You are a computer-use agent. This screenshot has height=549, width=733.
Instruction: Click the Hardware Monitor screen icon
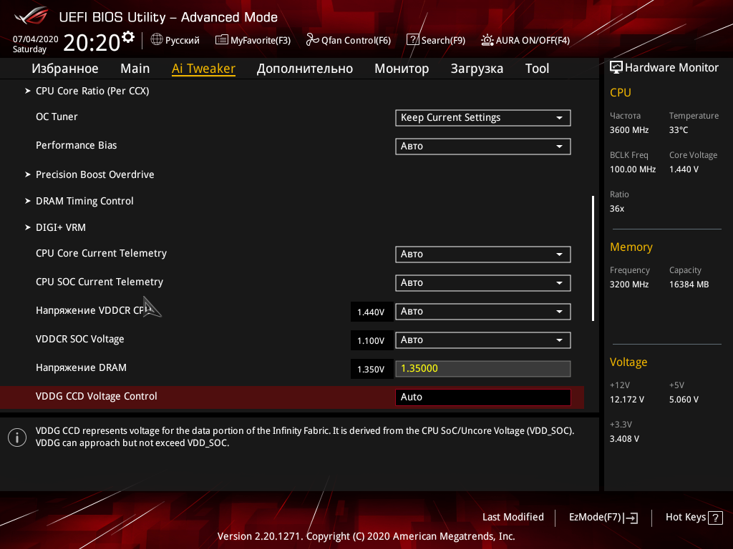tap(616, 67)
